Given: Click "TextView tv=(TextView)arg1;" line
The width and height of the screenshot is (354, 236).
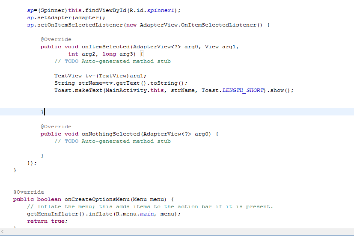Looking at the screenshot, I should click(x=100, y=76).
